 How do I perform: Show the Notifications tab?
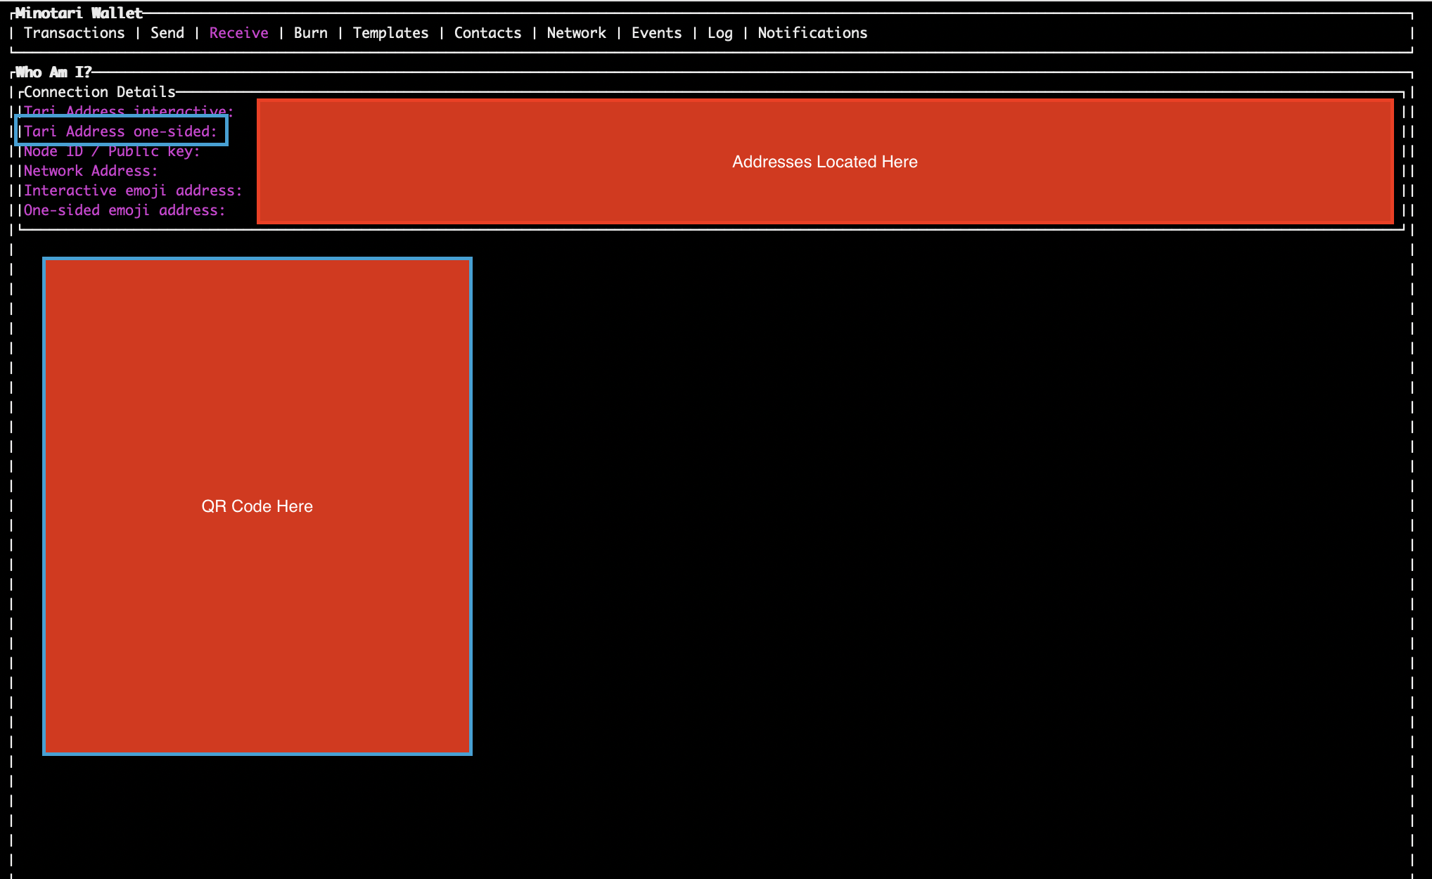812,33
